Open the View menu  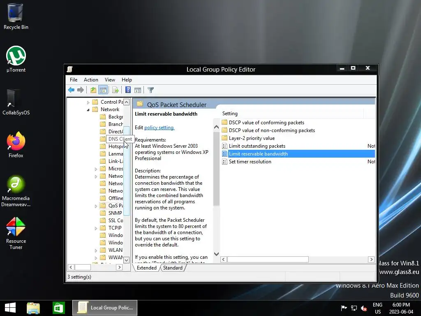(x=110, y=80)
